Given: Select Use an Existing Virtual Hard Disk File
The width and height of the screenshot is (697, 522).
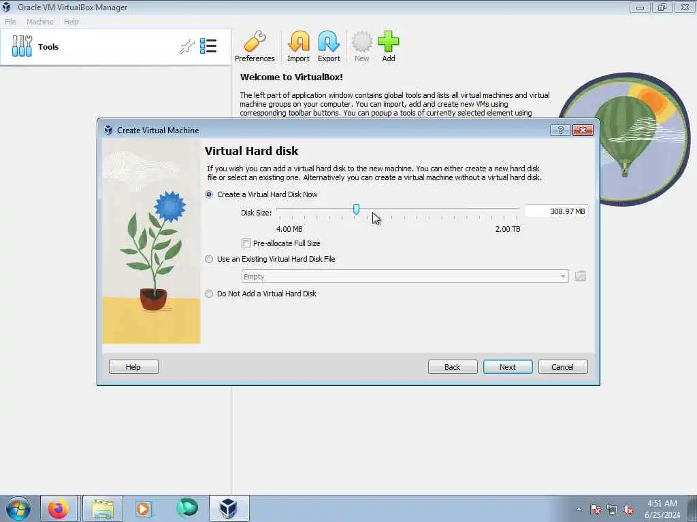Looking at the screenshot, I should pyautogui.click(x=209, y=259).
